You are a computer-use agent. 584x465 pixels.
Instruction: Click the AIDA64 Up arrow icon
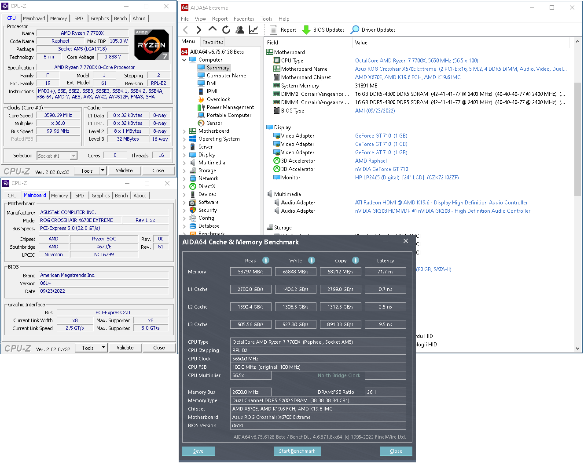pos(213,29)
